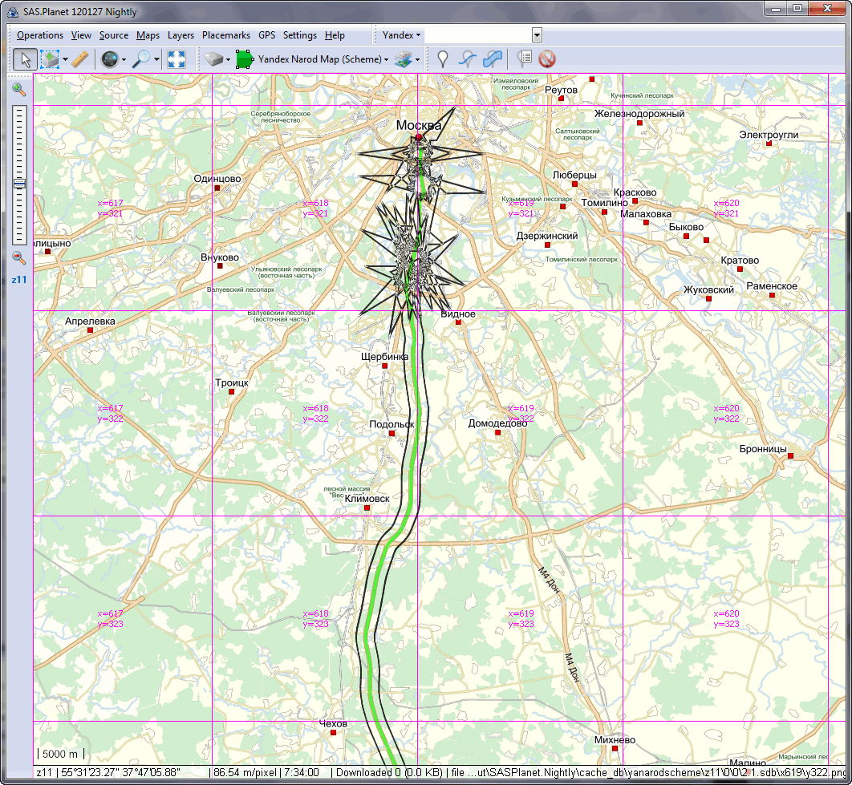Open the placemark manager list icon
This screenshot has width=852, height=785.
525,59
